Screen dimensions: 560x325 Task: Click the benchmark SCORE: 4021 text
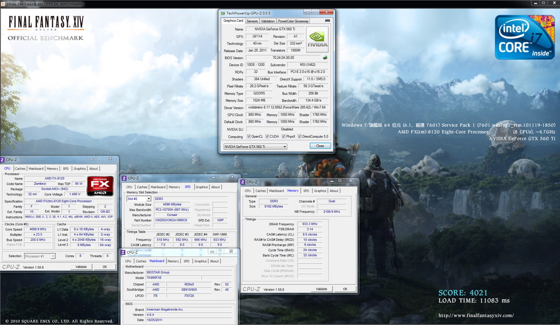tap(463, 293)
